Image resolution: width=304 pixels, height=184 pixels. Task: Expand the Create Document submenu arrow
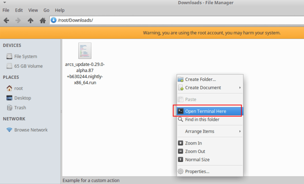(x=240, y=87)
